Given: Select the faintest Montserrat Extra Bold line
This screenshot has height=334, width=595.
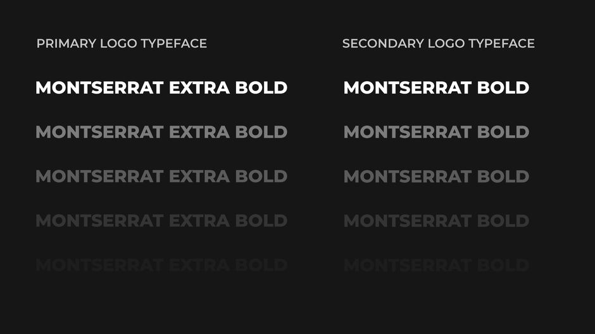Looking at the screenshot, I should point(161,265).
